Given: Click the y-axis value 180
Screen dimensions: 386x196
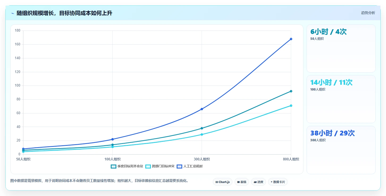Looking at the screenshot, I should [18, 31].
